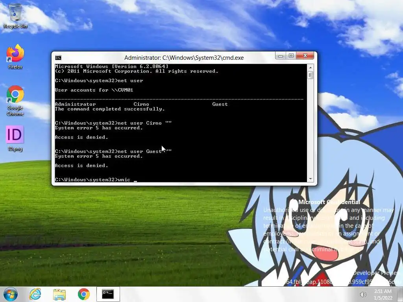Screen dimensions: 403x302
Task: Minimize the cmd.exe window
Action: click(281, 55)
